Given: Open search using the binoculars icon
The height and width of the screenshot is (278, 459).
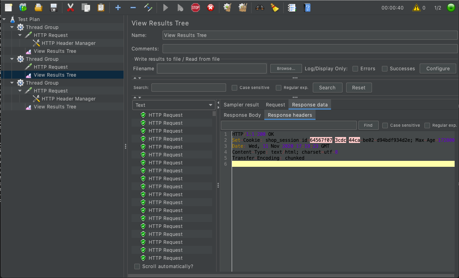Looking at the screenshot, I should [x=260, y=8].
